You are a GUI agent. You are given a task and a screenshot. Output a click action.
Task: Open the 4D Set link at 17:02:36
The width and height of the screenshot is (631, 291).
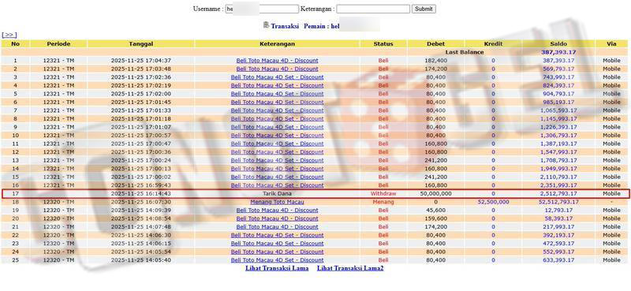pos(278,77)
